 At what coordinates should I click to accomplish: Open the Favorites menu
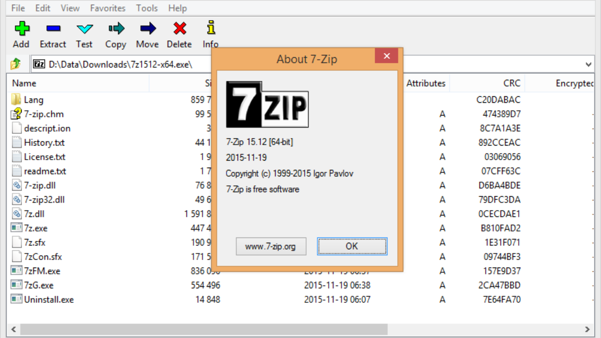click(108, 8)
